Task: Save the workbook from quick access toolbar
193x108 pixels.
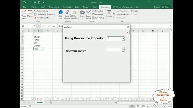Action: pyautogui.click(x=35, y=2)
